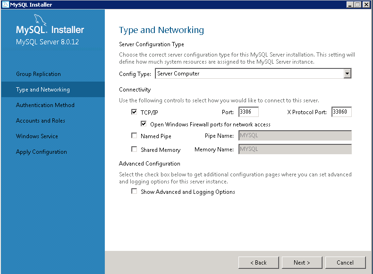Open Apply Configuration step
The height and width of the screenshot is (274, 373).
point(42,152)
